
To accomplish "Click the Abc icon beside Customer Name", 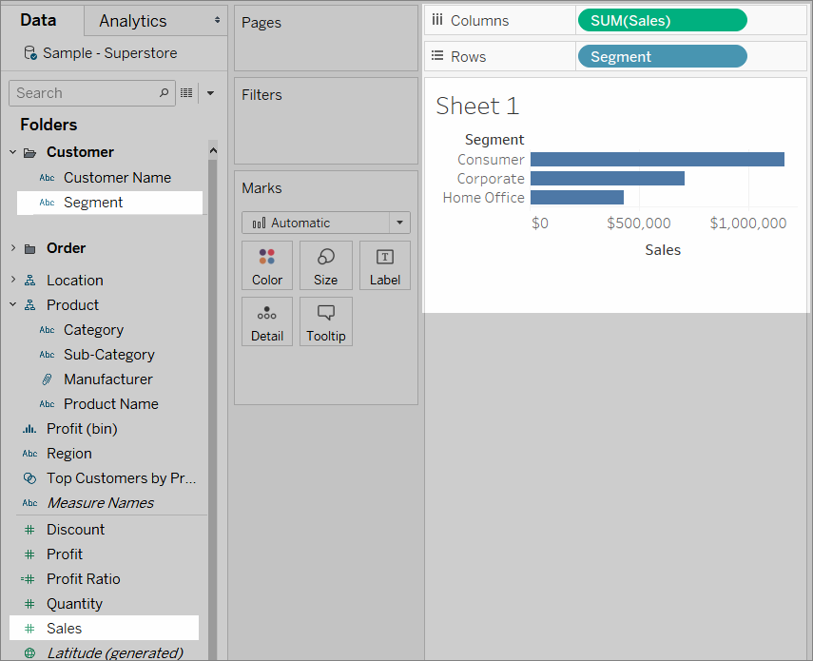I will (x=47, y=178).
